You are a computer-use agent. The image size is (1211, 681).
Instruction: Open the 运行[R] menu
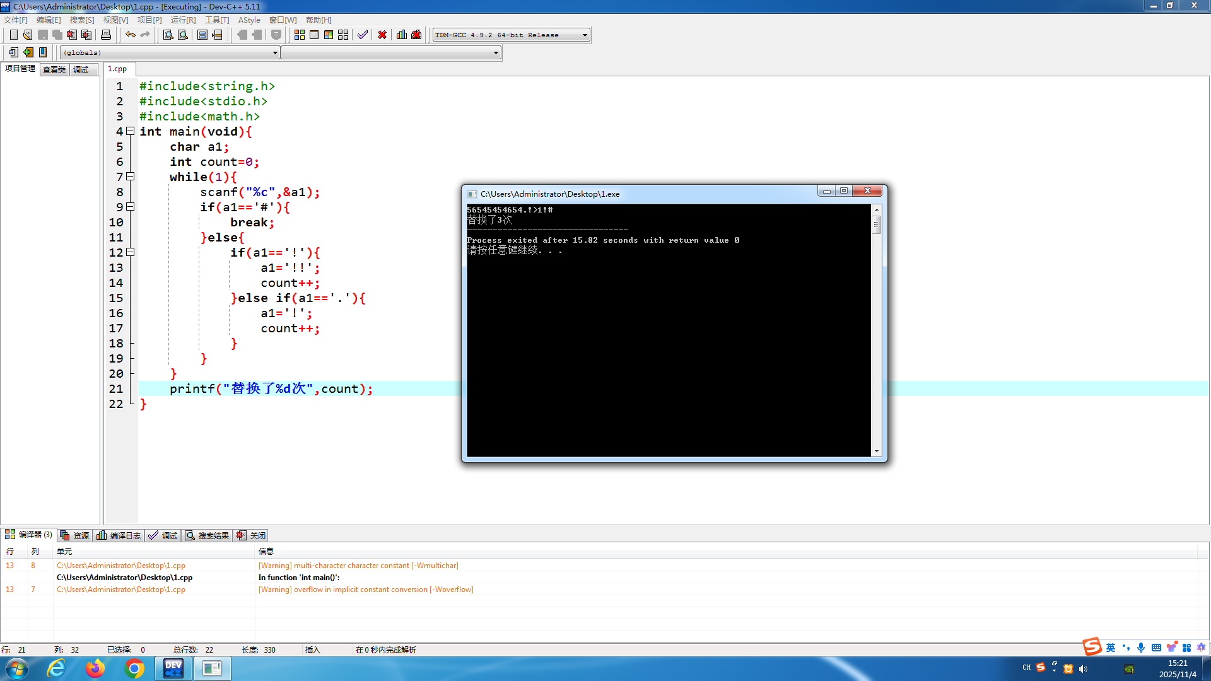tap(183, 20)
